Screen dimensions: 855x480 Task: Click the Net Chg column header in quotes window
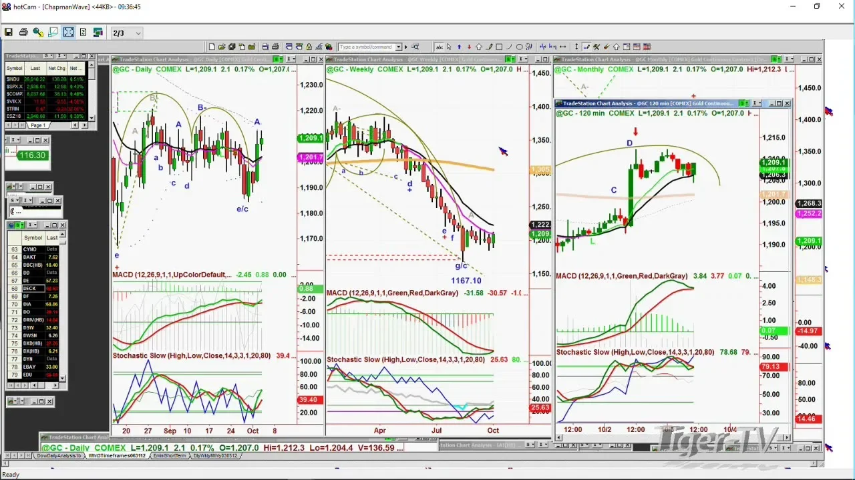coord(57,68)
